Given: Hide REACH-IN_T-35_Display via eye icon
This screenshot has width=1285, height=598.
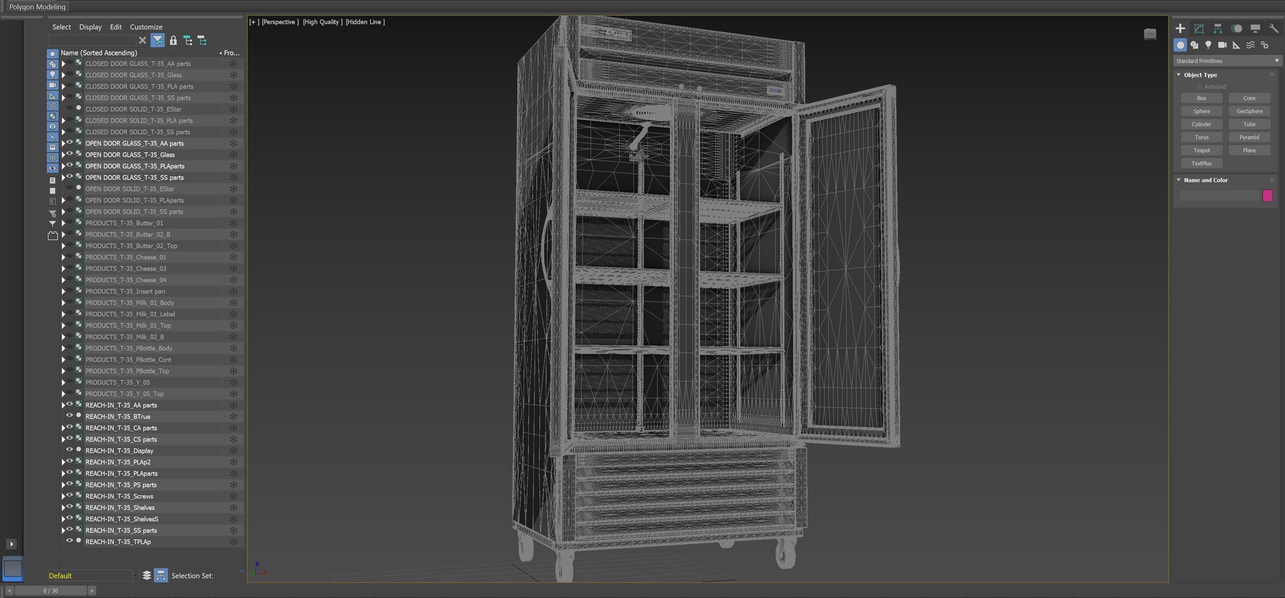Looking at the screenshot, I should (70, 450).
